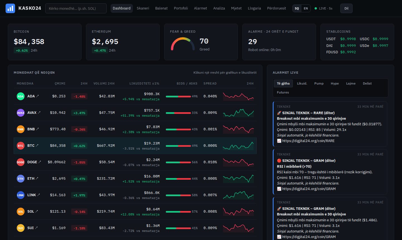402x240 pixels.
Task: Navigate to Alarmet
Action: (200, 8)
